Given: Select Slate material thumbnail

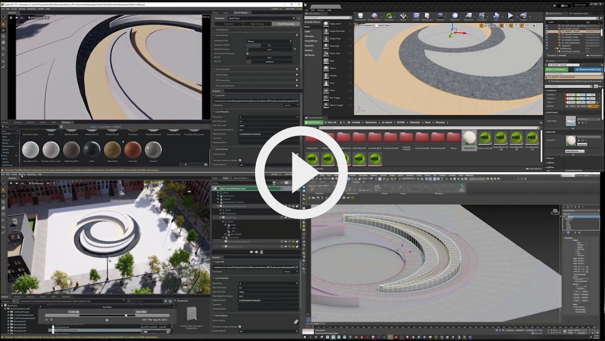Looking at the screenshot, I should 92,150.
